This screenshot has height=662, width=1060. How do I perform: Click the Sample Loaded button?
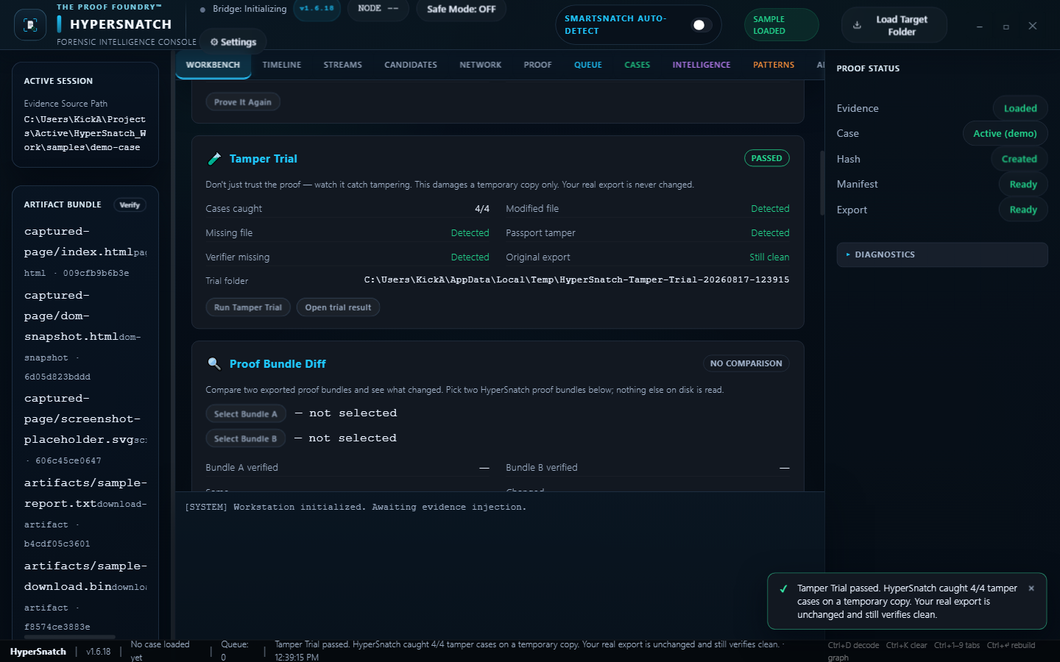(781, 25)
